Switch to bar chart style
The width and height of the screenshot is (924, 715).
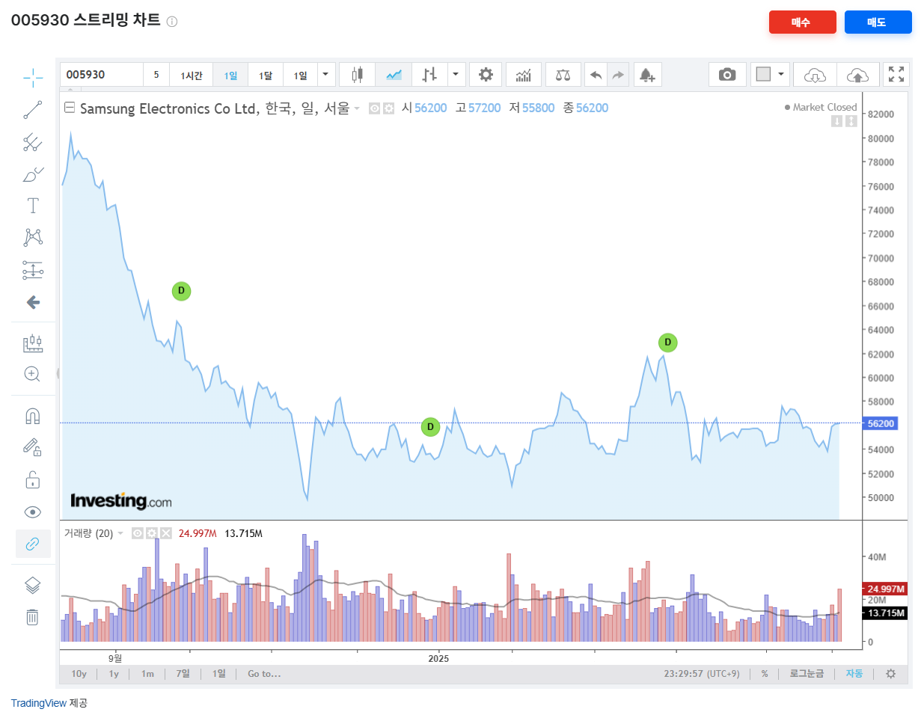pyautogui.click(x=429, y=75)
